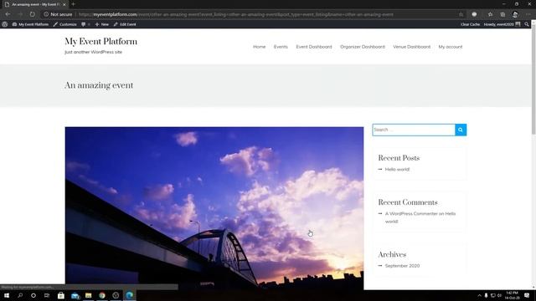Viewport: 536px width, 301px height.
Task: Open Microsoft Store from the taskbar
Action: [x=61, y=295]
